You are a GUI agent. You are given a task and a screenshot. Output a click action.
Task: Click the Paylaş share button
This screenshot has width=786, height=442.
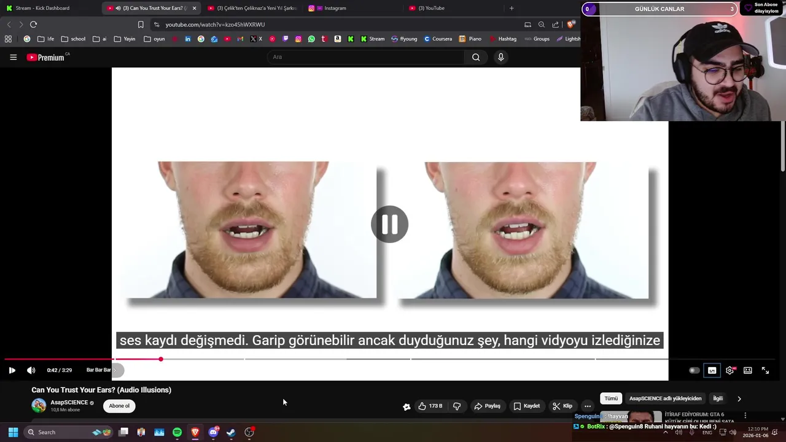[x=487, y=406]
